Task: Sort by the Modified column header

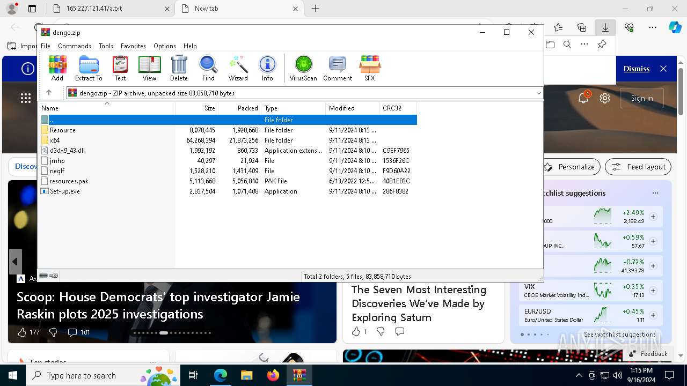Action: pos(353,108)
